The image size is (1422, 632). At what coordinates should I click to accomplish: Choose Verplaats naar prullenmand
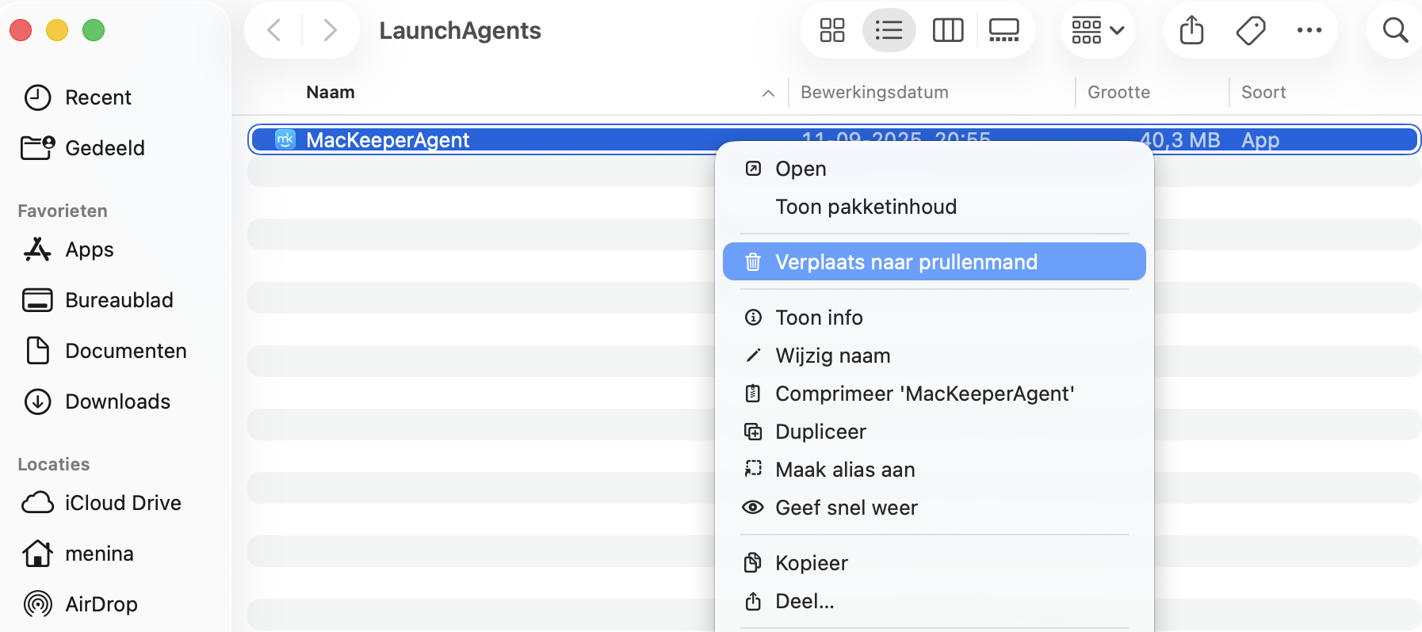[x=934, y=261]
